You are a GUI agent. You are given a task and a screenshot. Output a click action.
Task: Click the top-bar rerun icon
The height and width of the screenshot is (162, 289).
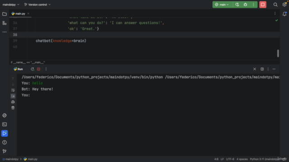point(237,4)
